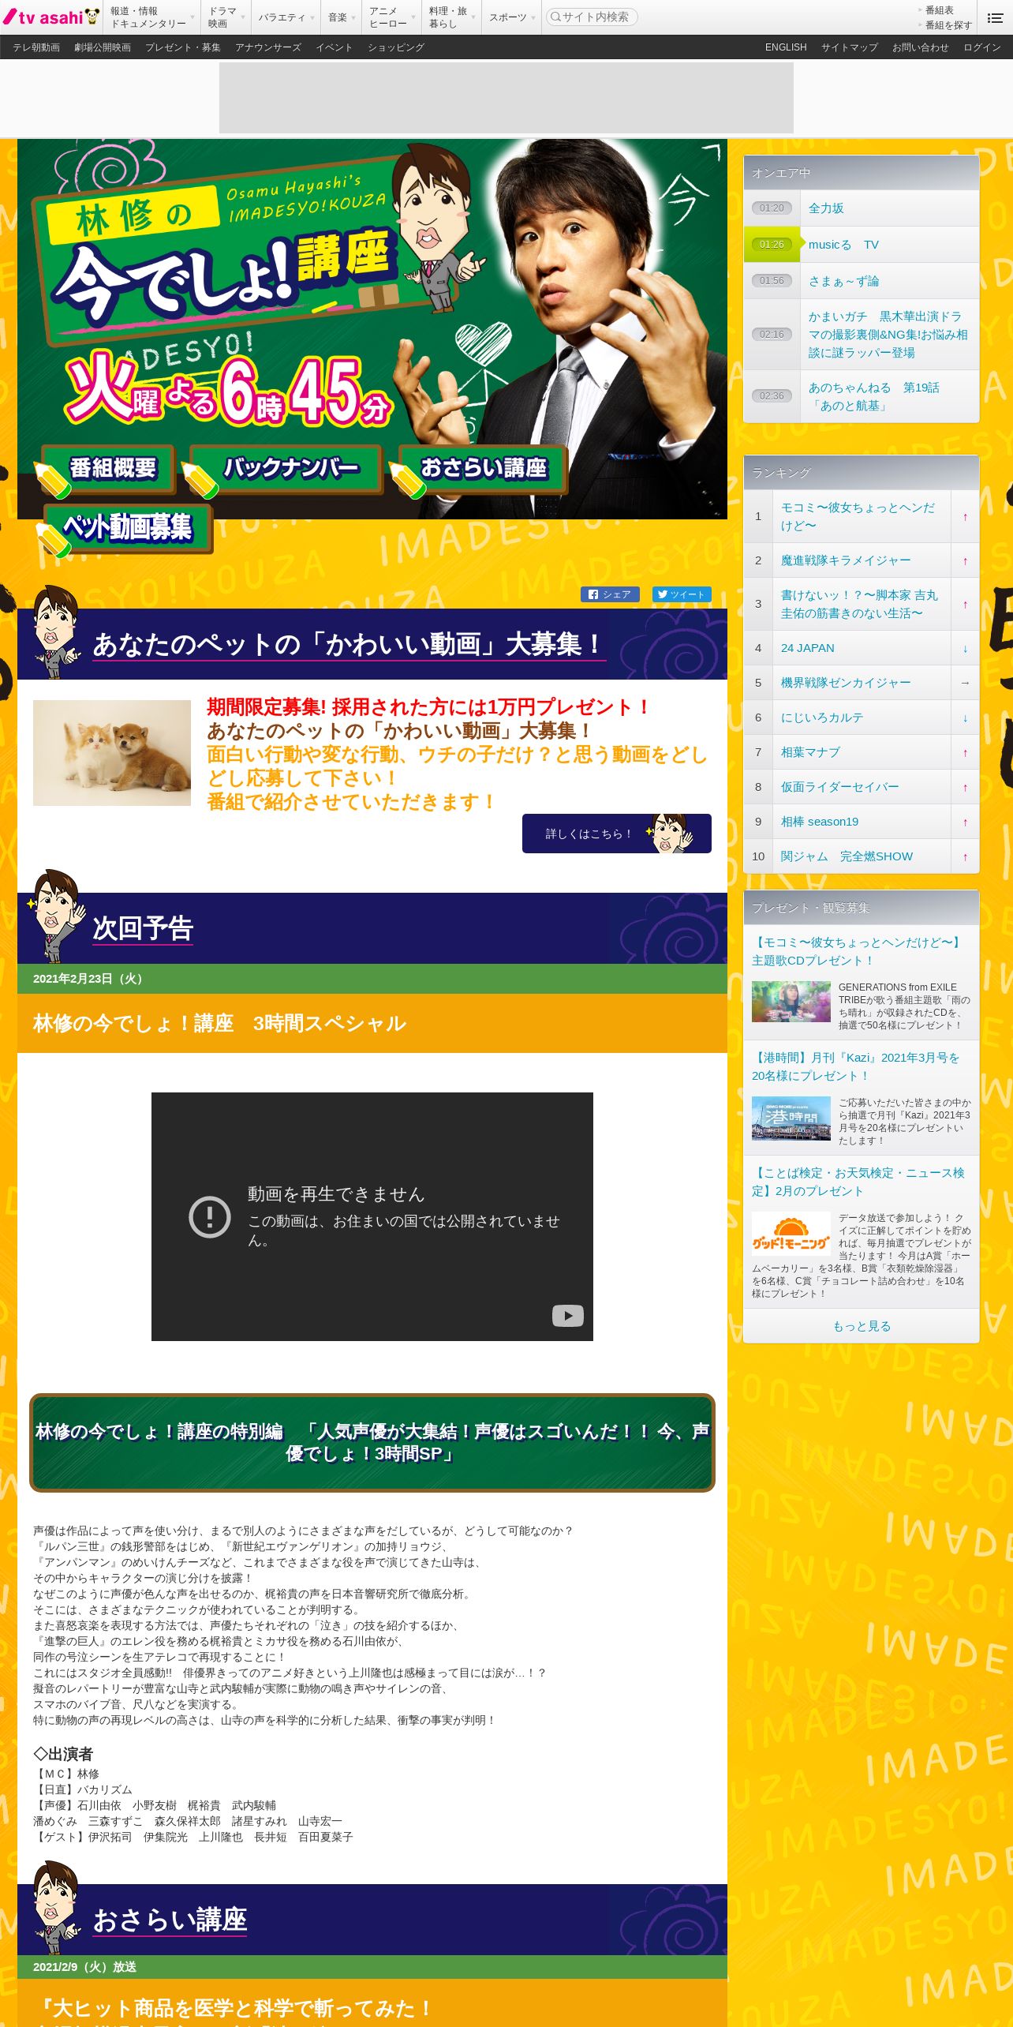The width and height of the screenshot is (1013, 2027).
Task: Open the にじいろカルテ ranking link
Action: pyautogui.click(x=822, y=718)
